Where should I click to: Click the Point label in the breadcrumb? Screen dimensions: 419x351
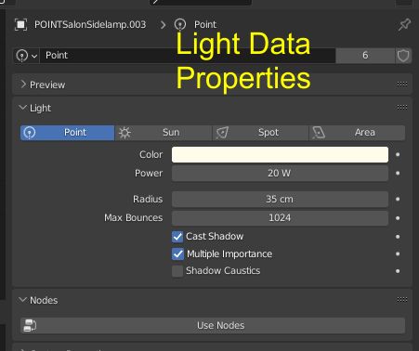205,25
